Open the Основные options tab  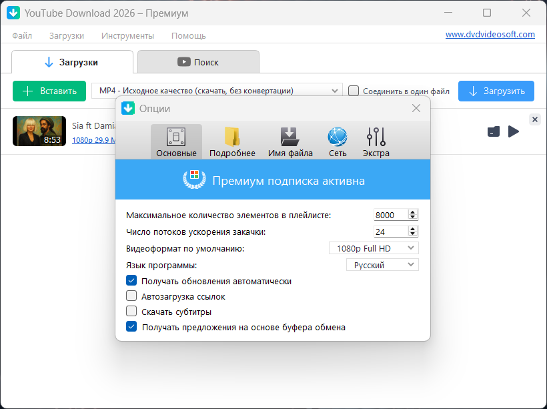[x=176, y=141]
